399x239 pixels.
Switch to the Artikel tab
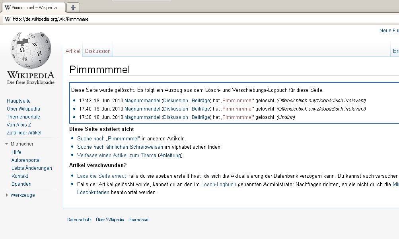point(73,51)
